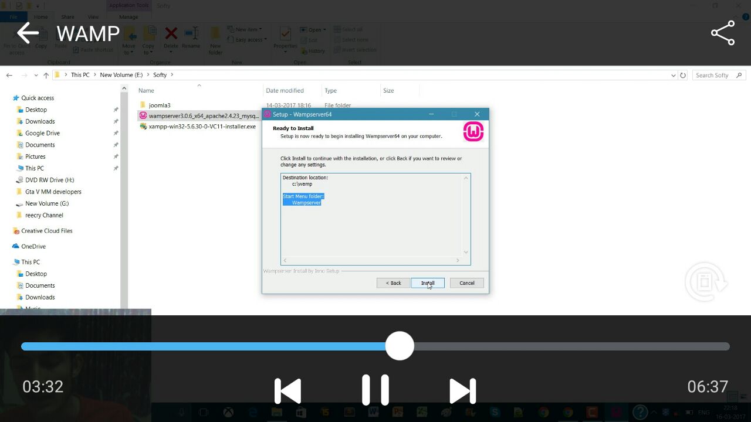The height and width of the screenshot is (422, 751).
Task: Tap the back arrow next to WAMP title
Action: click(28, 33)
